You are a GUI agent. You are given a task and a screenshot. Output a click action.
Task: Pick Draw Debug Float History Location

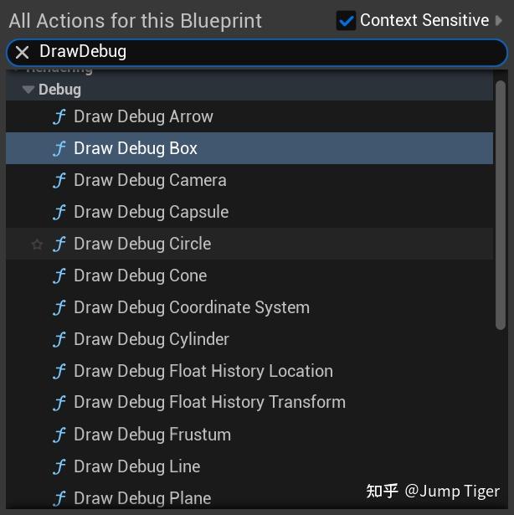tap(203, 371)
